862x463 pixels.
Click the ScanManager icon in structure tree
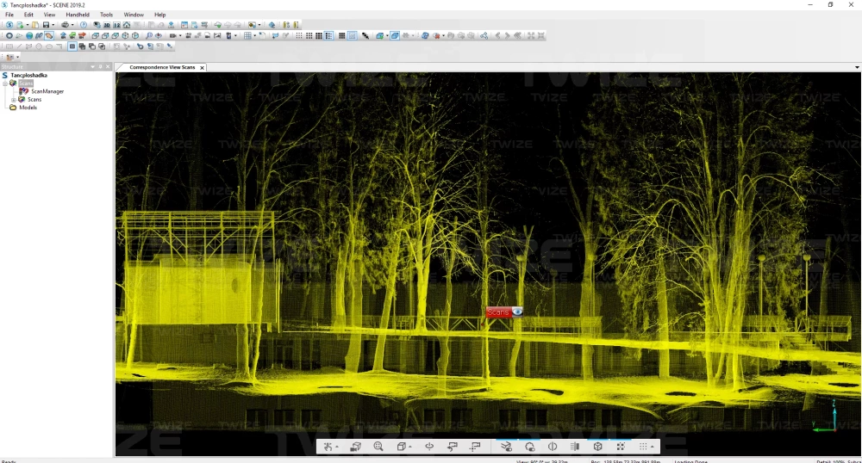tap(24, 91)
